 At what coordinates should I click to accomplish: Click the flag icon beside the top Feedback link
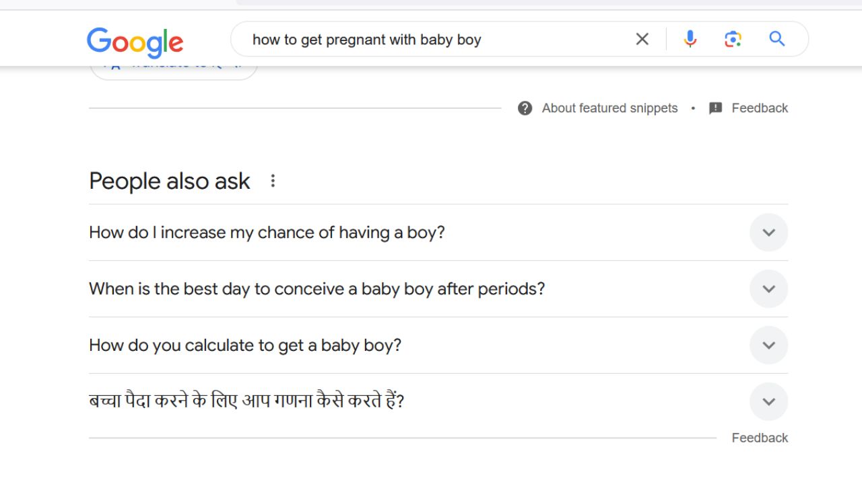pos(716,108)
